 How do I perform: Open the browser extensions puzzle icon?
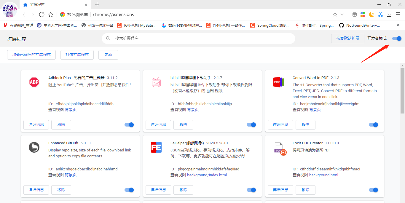(x=363, y=14)
